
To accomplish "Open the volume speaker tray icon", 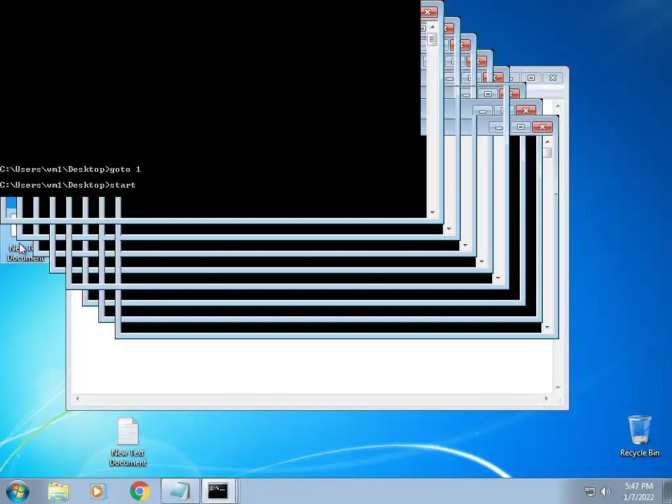I will point(606,492).
